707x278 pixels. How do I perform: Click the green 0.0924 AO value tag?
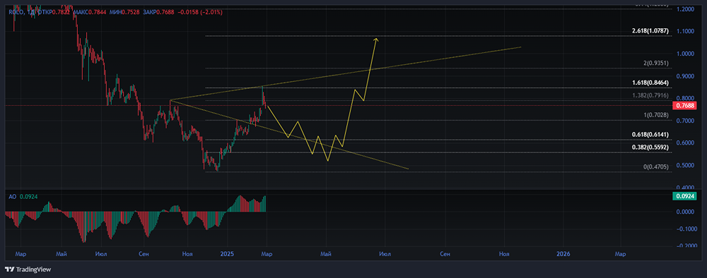tap(684, 196)
